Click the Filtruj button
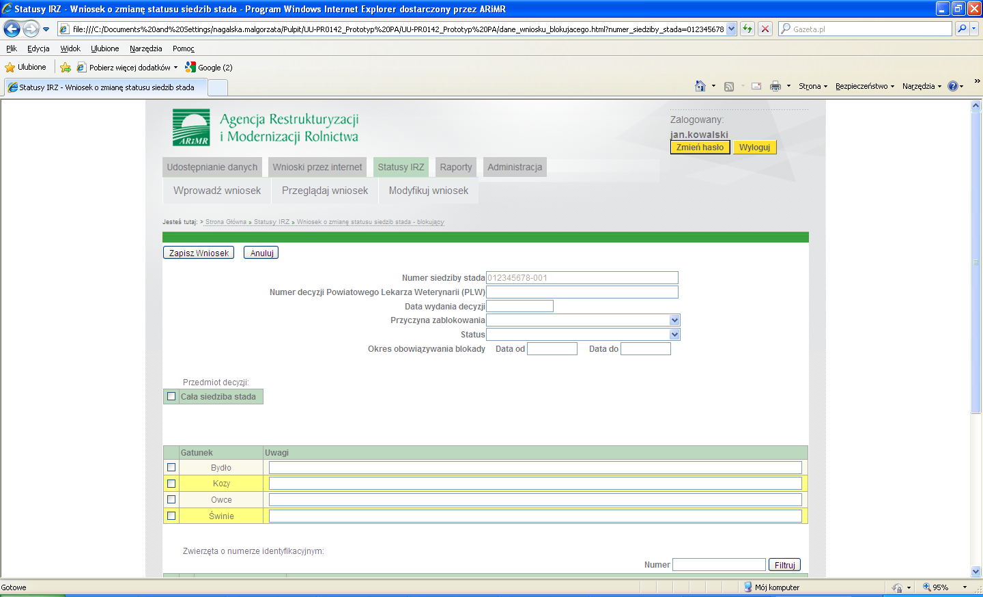 click(x=784, y=565)
